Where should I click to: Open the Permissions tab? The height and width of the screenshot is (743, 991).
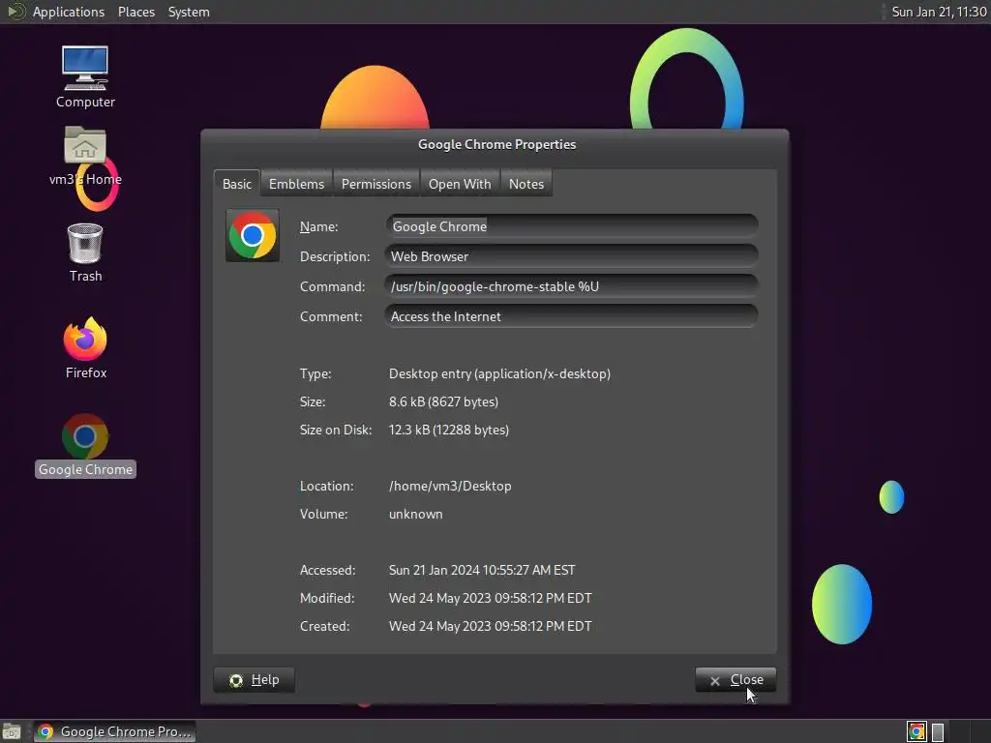point(376,184)
